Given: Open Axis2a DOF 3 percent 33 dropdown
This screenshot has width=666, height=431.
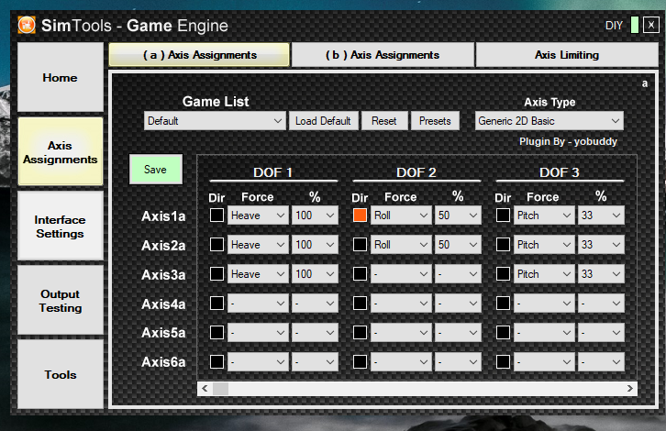Looking at the screenshot, I should (601, 245).
